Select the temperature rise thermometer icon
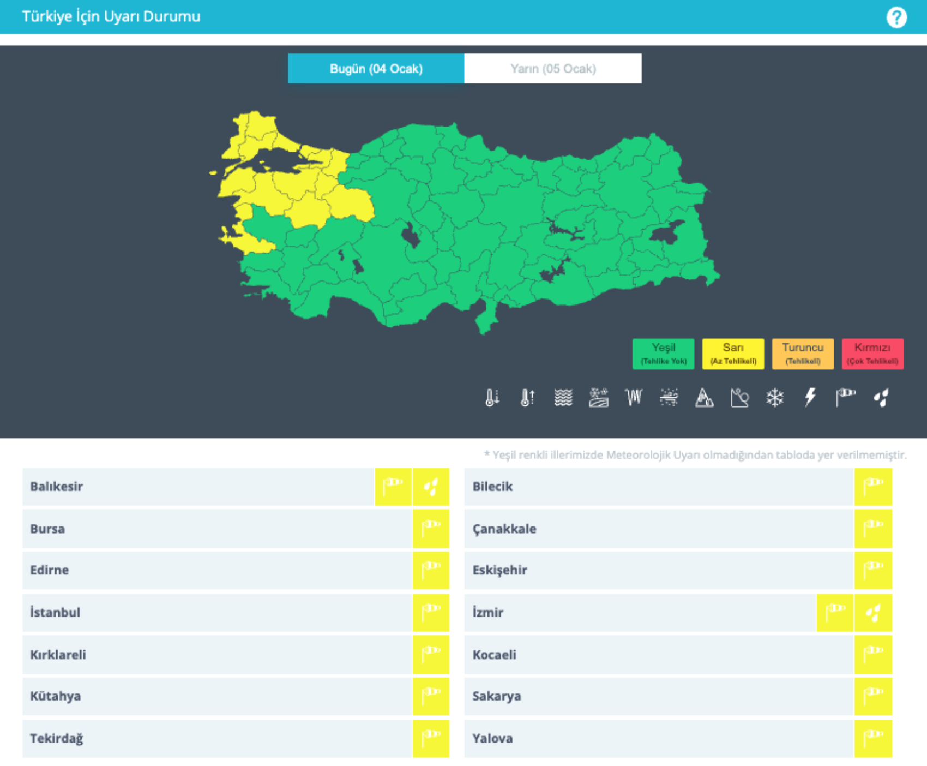Viewport: 927px width, 766px height. [x=527, y=398]
